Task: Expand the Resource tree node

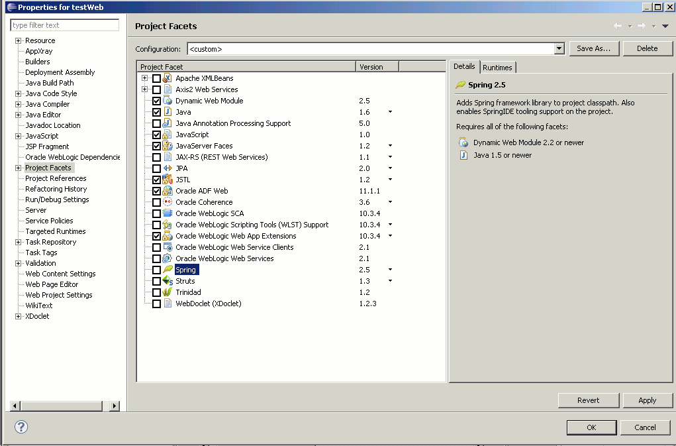Action: [x=18, y=40]
